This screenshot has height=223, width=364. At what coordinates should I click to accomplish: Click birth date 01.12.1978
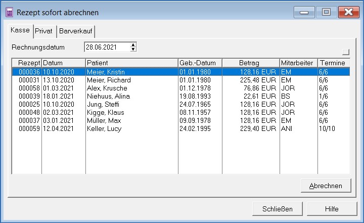click(x=195, y=88)
